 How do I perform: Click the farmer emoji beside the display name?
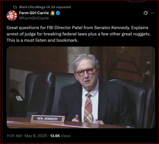(52, 13)
